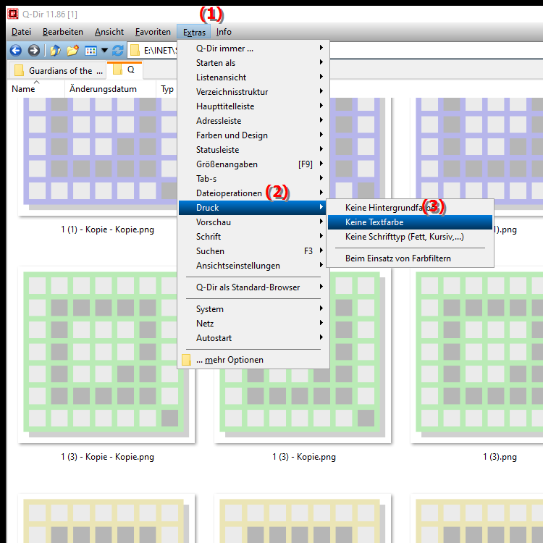
Task: Open the Bearbeiten menu
Action: click(x=63, y=32)
